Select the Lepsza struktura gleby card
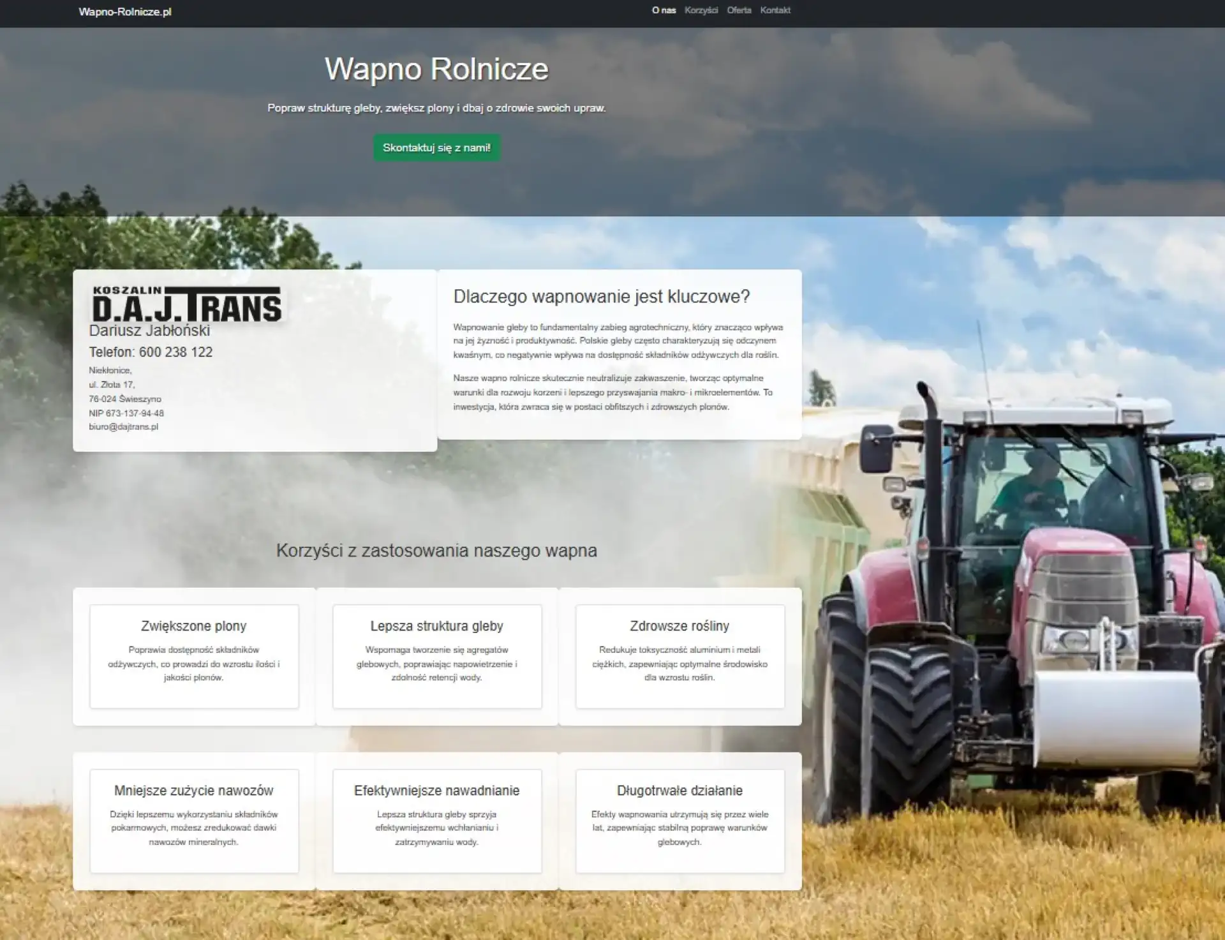Screen dimensions: 1225x940 (437, 656)
